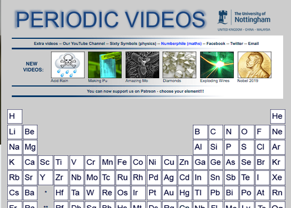Open the Nobel 2019 medal thumbnail
The height and width of the screenshot is (208, 291).
(254, 65)
